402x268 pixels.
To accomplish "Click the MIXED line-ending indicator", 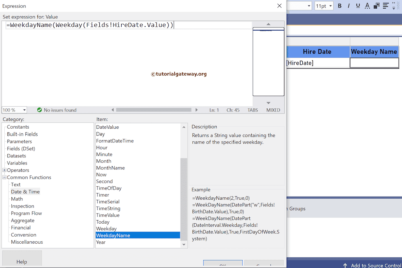I will [273, 110].
